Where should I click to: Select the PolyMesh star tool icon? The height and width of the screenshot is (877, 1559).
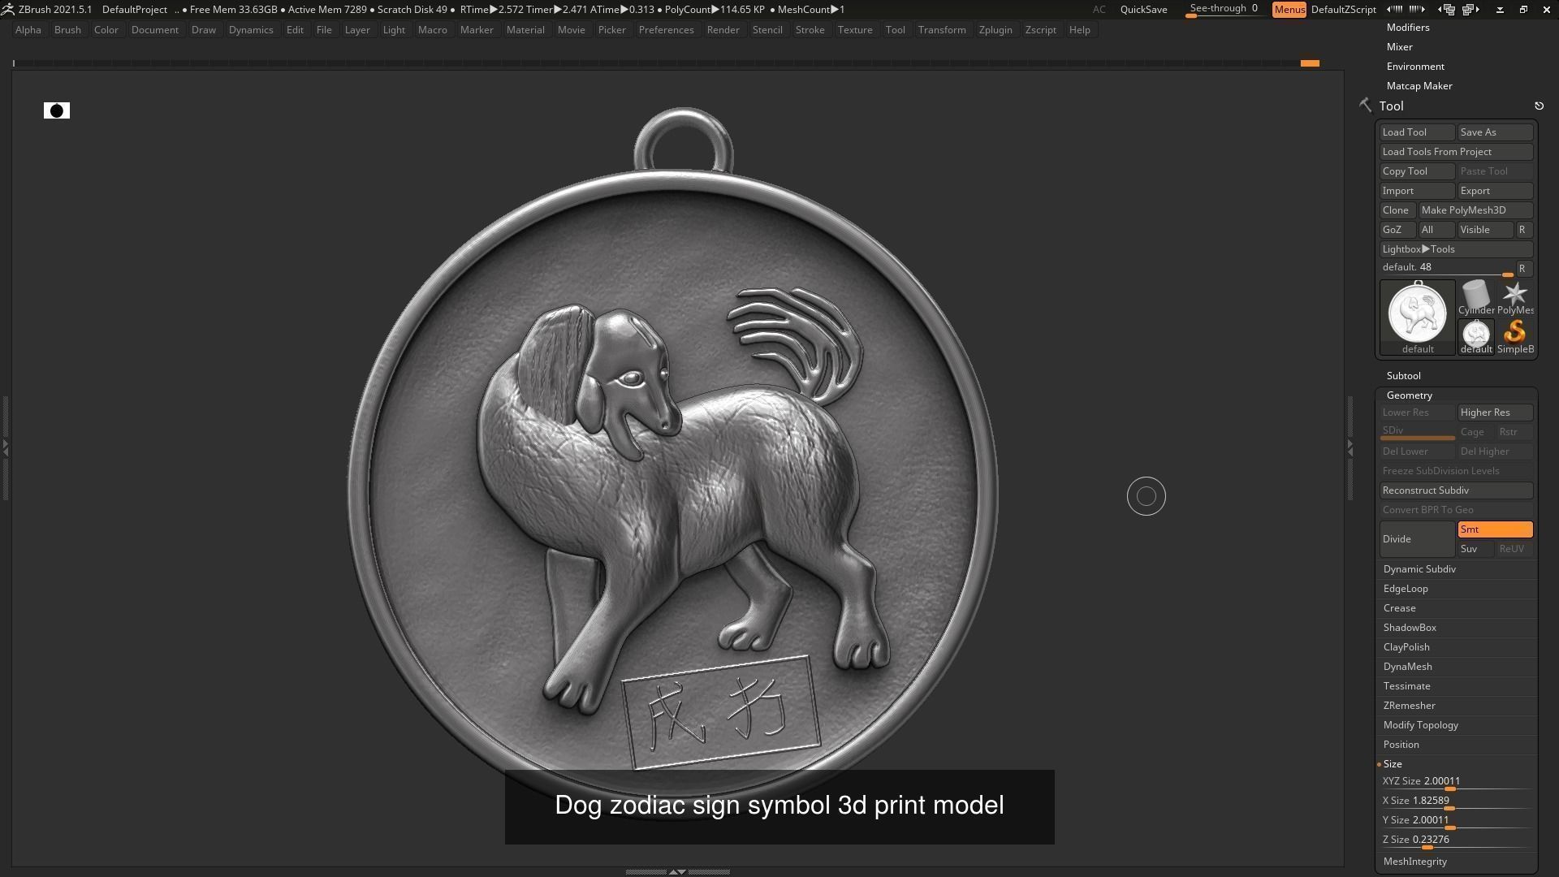point(1515,298)
